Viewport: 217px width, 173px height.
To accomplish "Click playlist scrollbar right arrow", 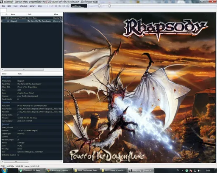I will (61, 69).
